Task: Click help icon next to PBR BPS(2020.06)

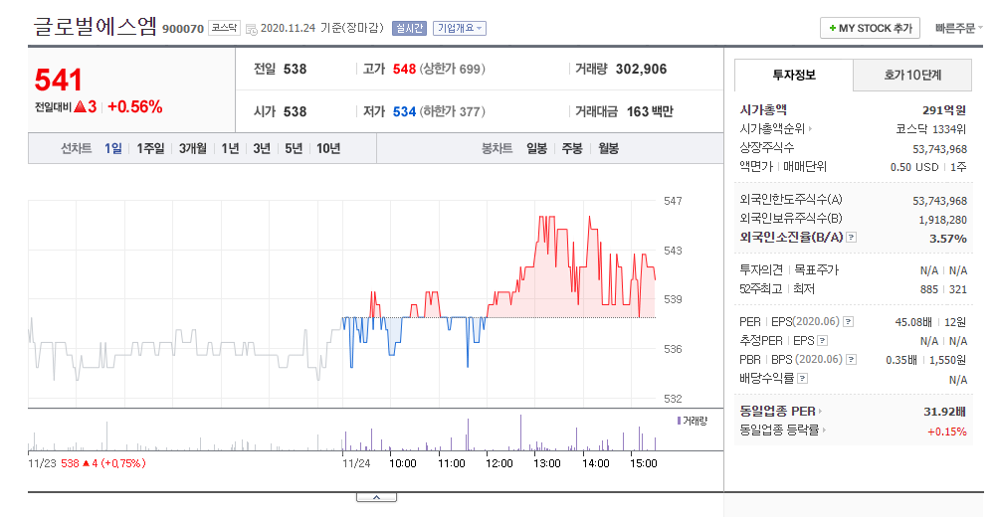Action: click(852, 360)
